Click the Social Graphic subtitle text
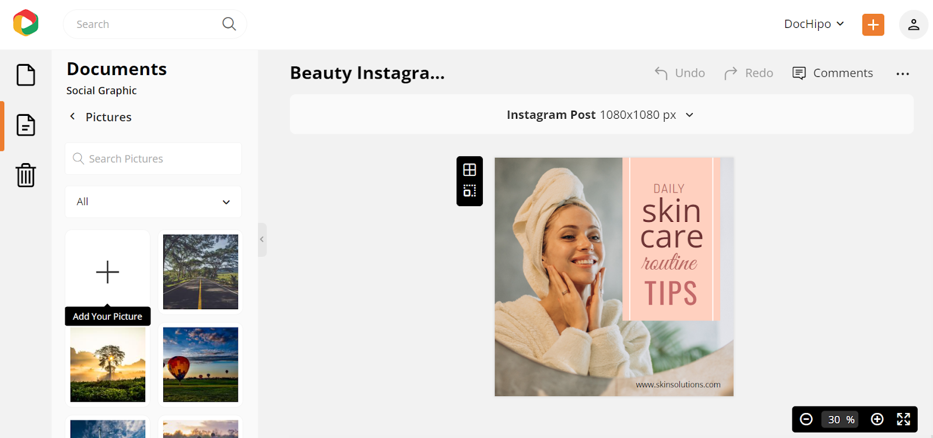The image size is (933, 438). pyautogui.click(x=101, y=90)
